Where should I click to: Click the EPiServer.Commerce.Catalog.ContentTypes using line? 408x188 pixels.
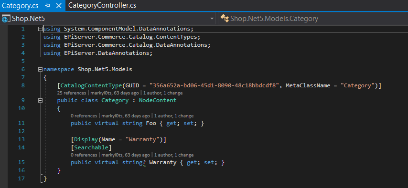coord(122,37)
